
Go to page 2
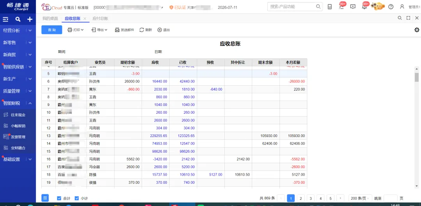301,199
